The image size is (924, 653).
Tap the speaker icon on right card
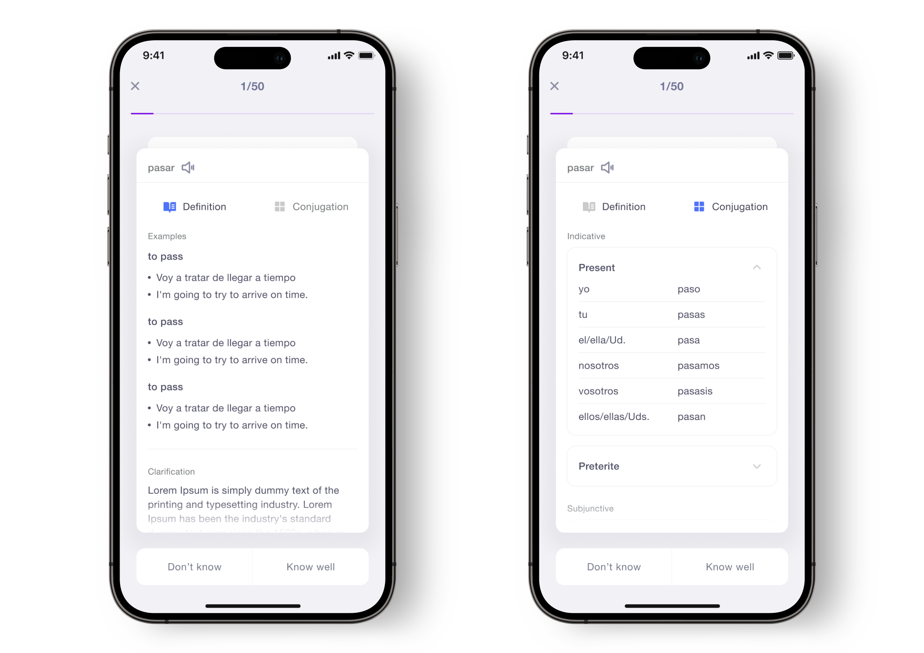click(607, 168)
